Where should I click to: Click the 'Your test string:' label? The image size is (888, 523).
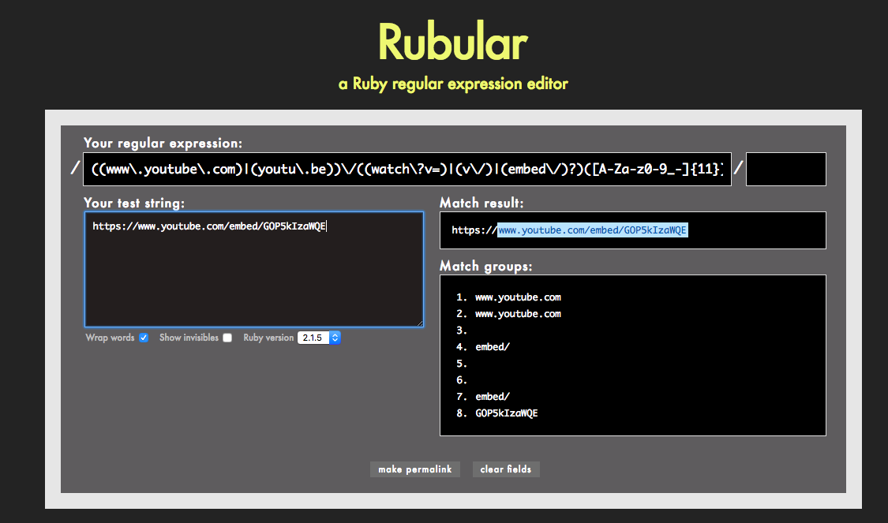tap(134, 204)
